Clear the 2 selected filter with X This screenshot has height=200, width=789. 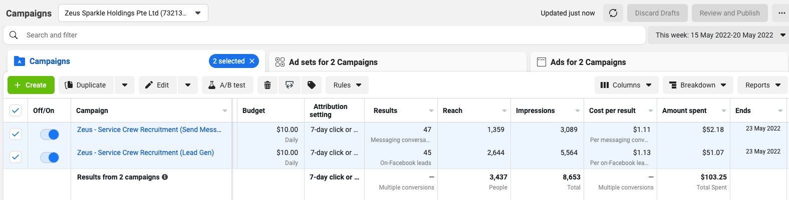coord(252,61)
